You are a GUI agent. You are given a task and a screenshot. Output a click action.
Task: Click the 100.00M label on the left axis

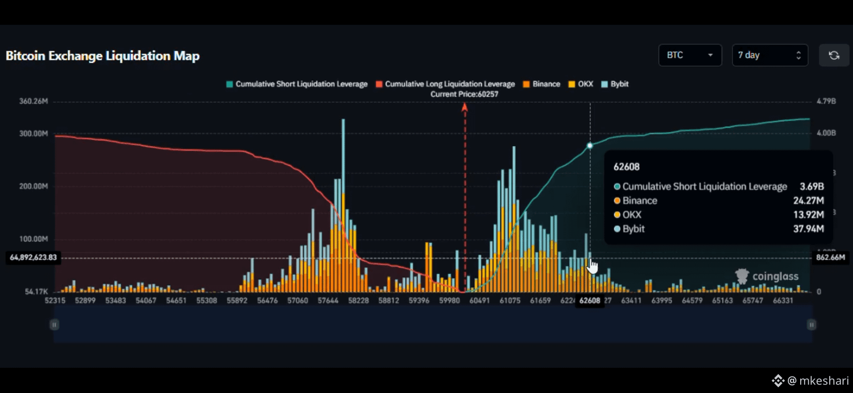point(33,239)
